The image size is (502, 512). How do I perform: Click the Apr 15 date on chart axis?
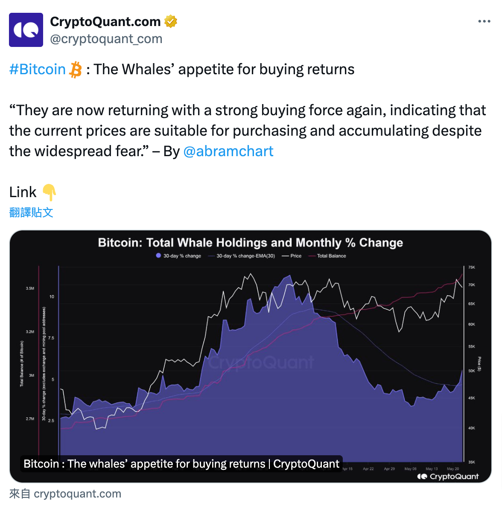tap(347, 468)
